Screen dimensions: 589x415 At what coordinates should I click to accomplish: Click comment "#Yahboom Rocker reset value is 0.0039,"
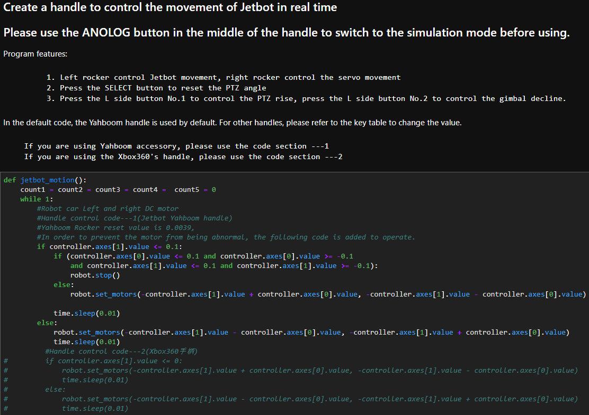pyautogui.click(x=115, y=227)
